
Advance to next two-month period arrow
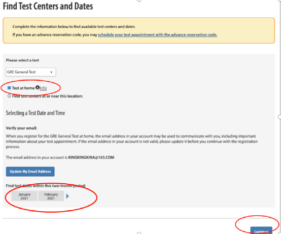pos(67,196)
